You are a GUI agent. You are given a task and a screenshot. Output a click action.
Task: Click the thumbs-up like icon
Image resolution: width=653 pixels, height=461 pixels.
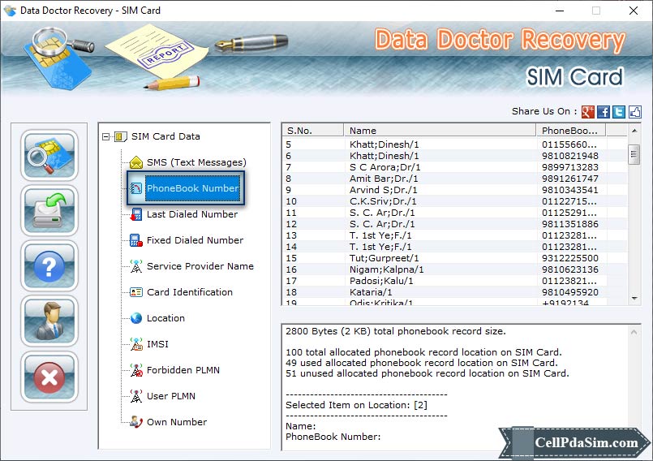click(635, 112)
